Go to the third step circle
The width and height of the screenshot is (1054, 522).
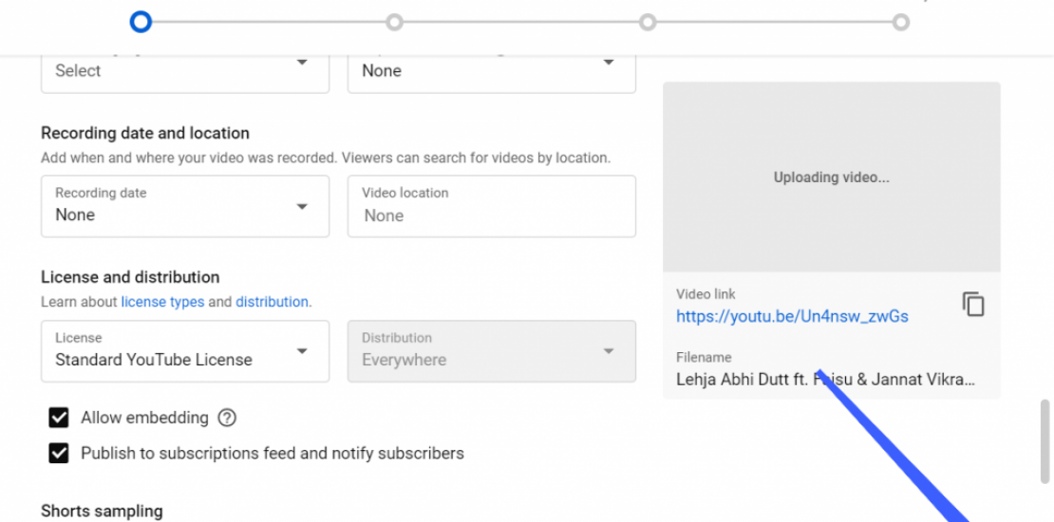(648, 22)
